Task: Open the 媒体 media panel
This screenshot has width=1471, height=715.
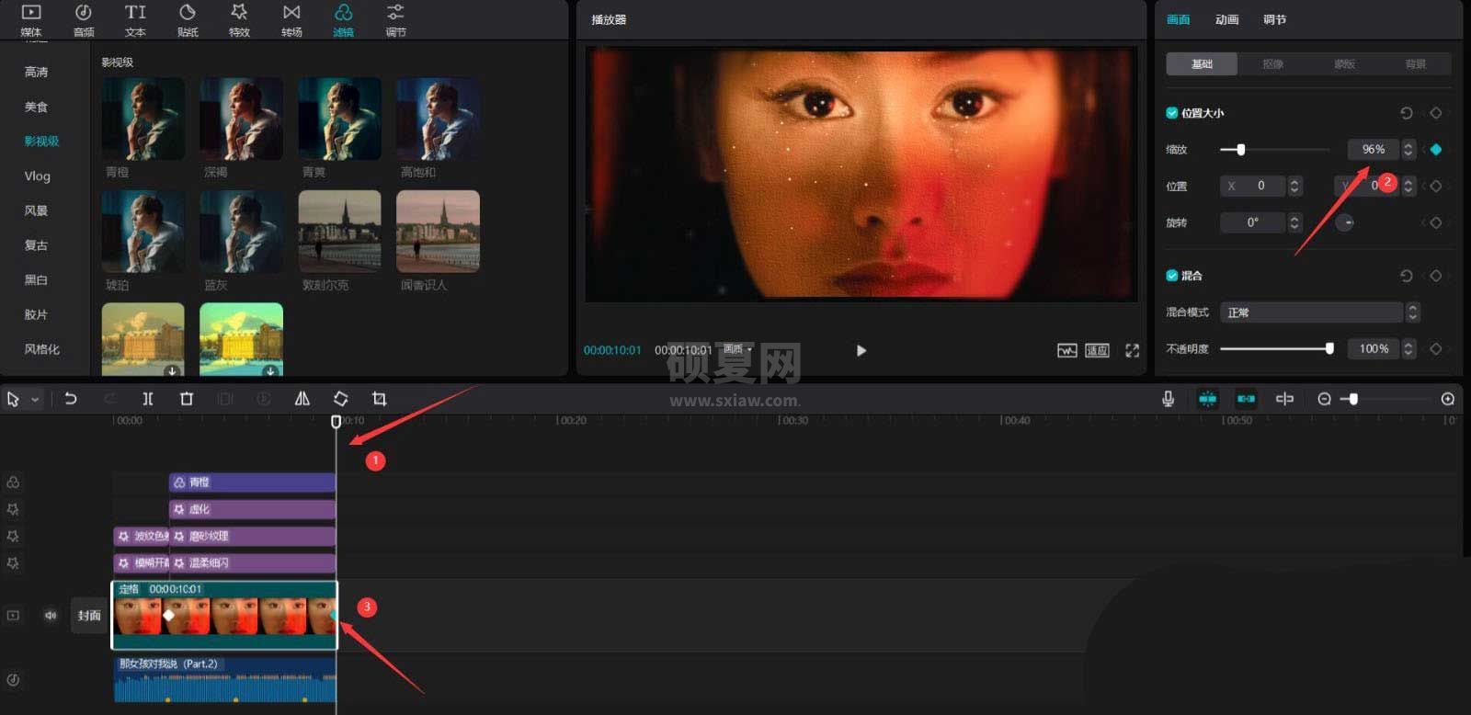Action: click(31, 19)
